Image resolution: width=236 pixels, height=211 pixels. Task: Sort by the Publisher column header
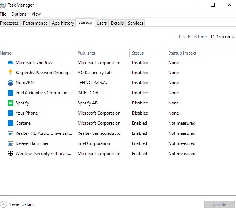[102, 53]
